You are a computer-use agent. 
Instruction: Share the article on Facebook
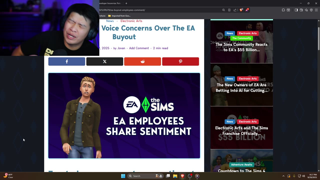click(x=67, y=61)
